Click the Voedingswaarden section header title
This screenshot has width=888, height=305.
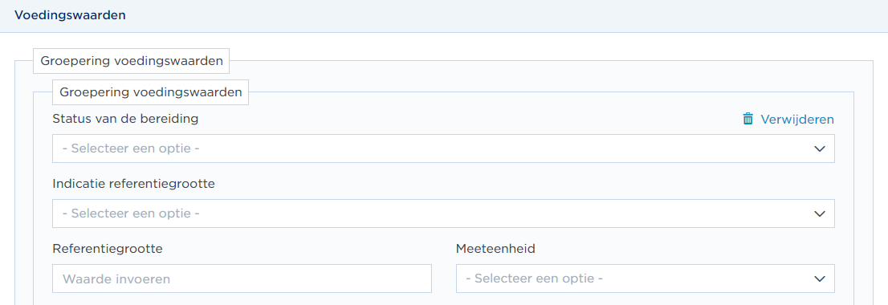pyautogui.click(x=70, y=15)
